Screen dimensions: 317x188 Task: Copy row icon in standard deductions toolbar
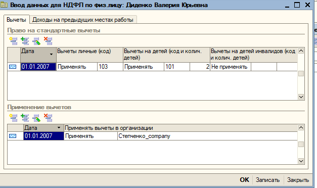pyautogui.click(x=25, y=41)
